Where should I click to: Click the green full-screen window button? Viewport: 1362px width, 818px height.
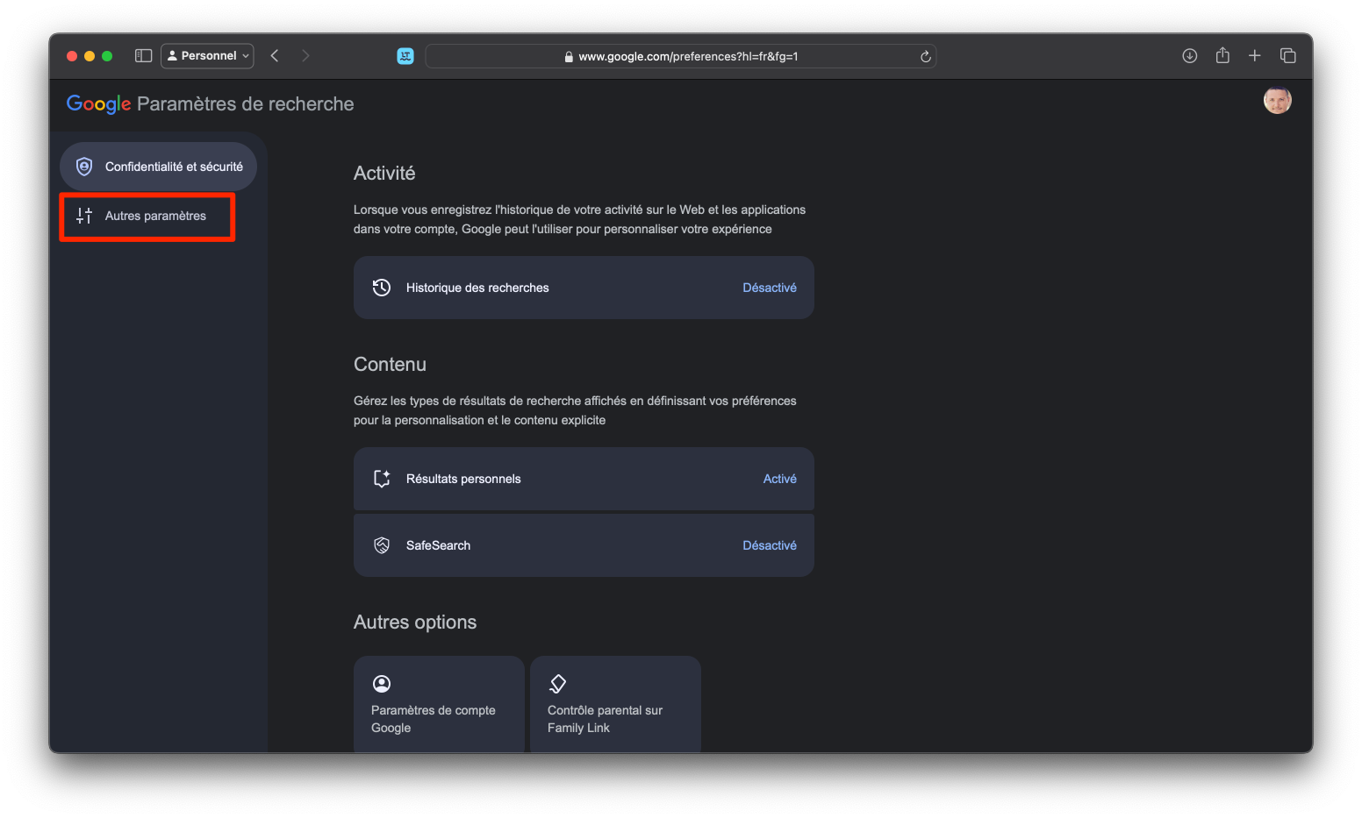107,56
